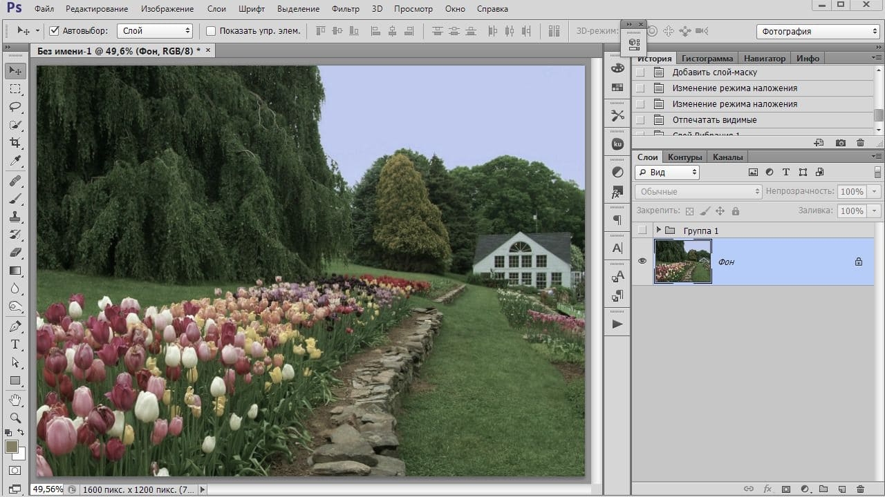Screen dimensions: 885x497
Task: Select the Добавить слой-маску history state
Action: [x=754, y=72]
